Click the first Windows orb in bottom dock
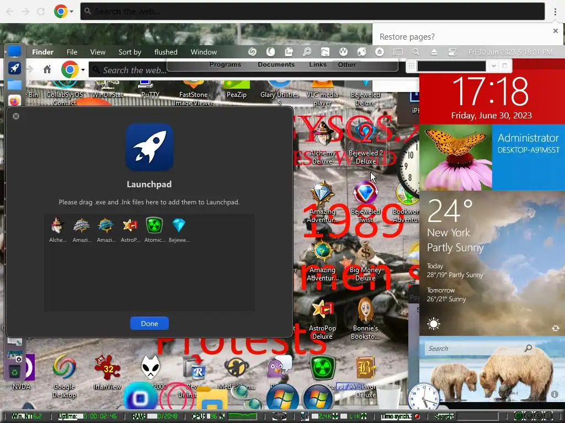 pyautogui.click(x=282, y=397)
